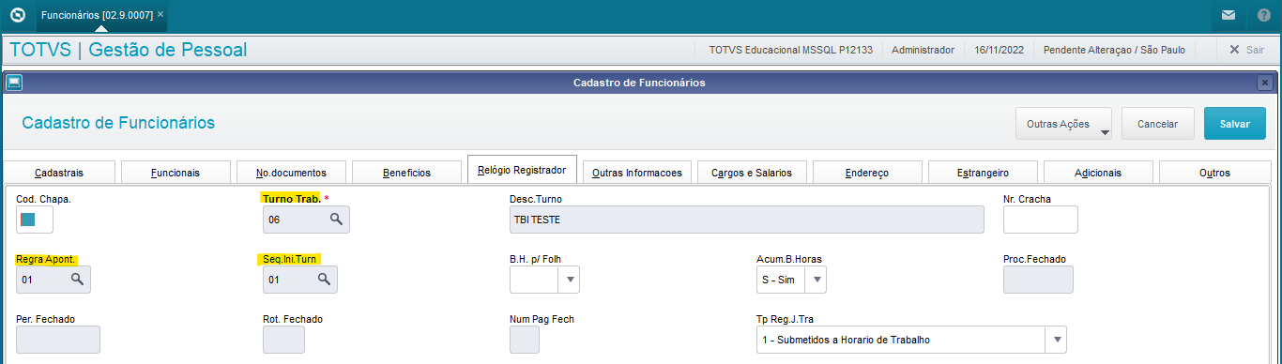Viewport: 1282px width, 364px height.
Task: Click the Num Pag Fech field
Action: [524, 340]
